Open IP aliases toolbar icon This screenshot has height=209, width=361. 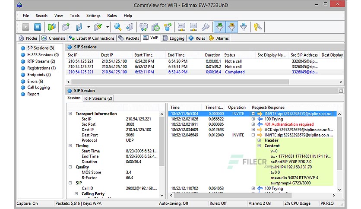(x=193, y=27)
